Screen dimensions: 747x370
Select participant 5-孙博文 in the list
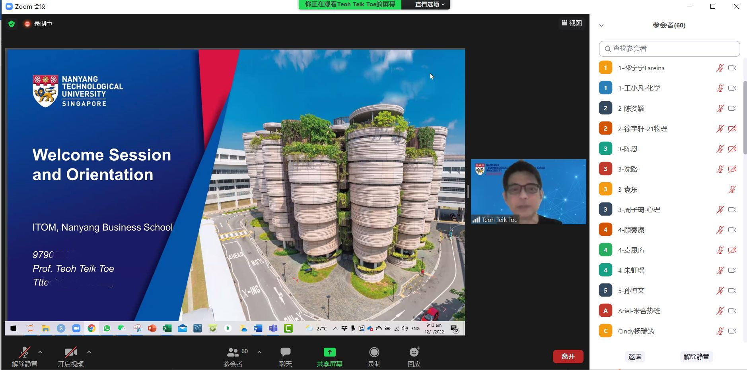click(x=631, y=291)
